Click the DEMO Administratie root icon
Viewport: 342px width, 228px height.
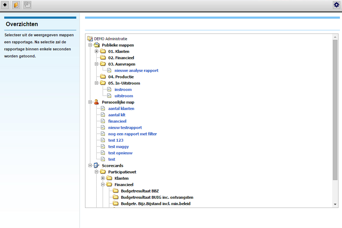point(90,39)
